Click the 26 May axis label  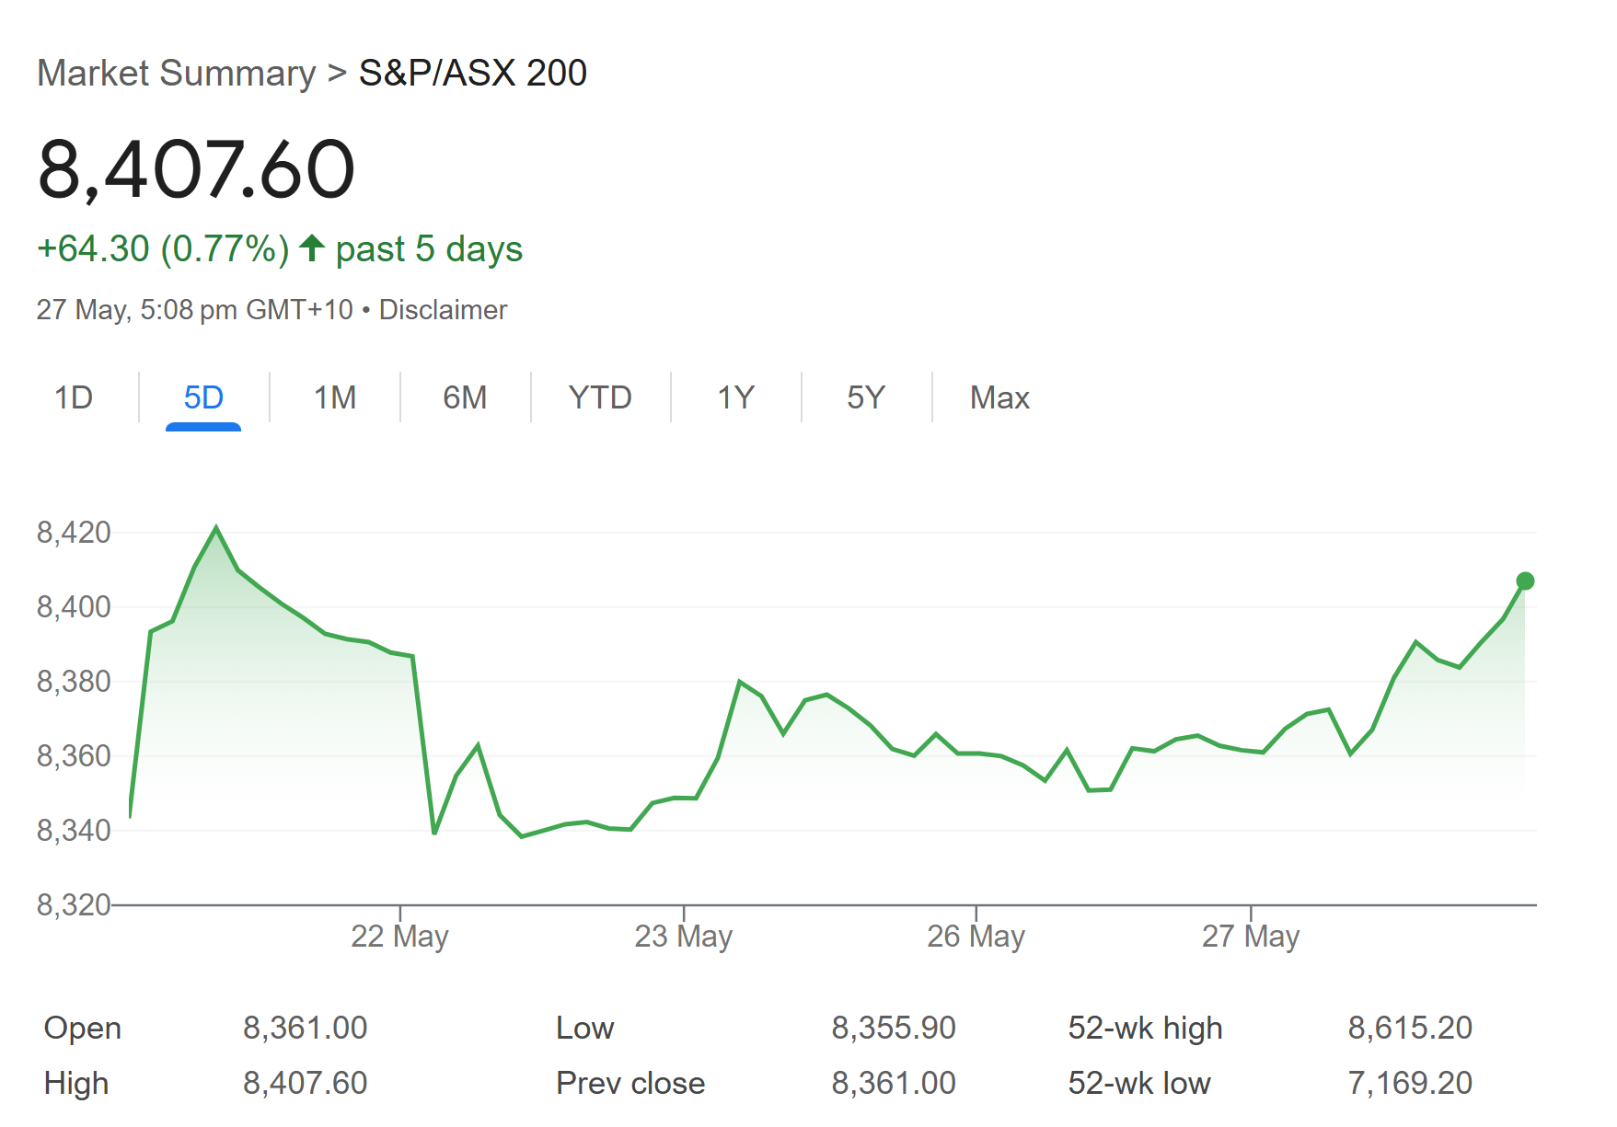(x=976, y=936)
